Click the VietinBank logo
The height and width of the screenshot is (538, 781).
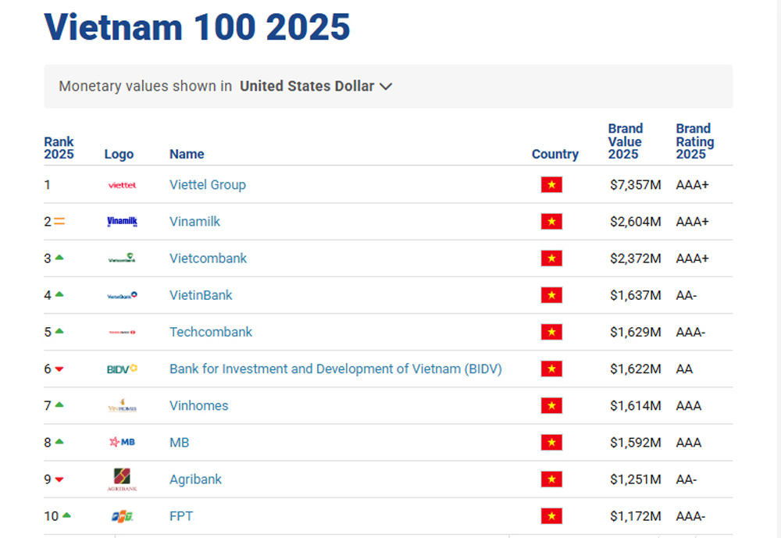pyautogui.click(x=121, y=295)
